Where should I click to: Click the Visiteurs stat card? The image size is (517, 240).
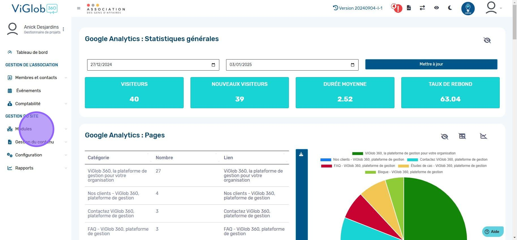[134, 92]
